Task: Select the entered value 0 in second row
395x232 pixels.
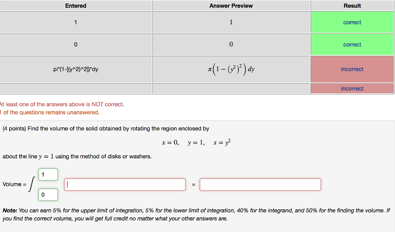Action: 76,44
